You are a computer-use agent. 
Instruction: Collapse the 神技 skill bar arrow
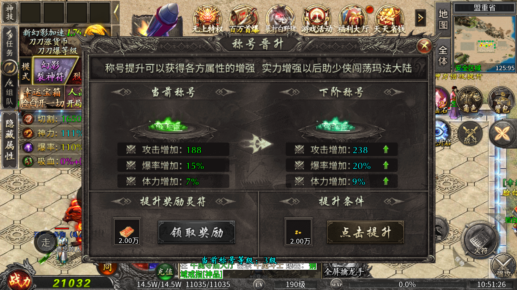pos(116,13)
